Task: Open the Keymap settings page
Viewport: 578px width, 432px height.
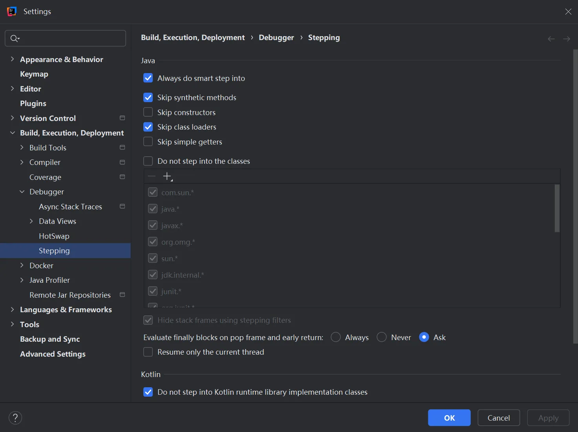Action: 34,74
